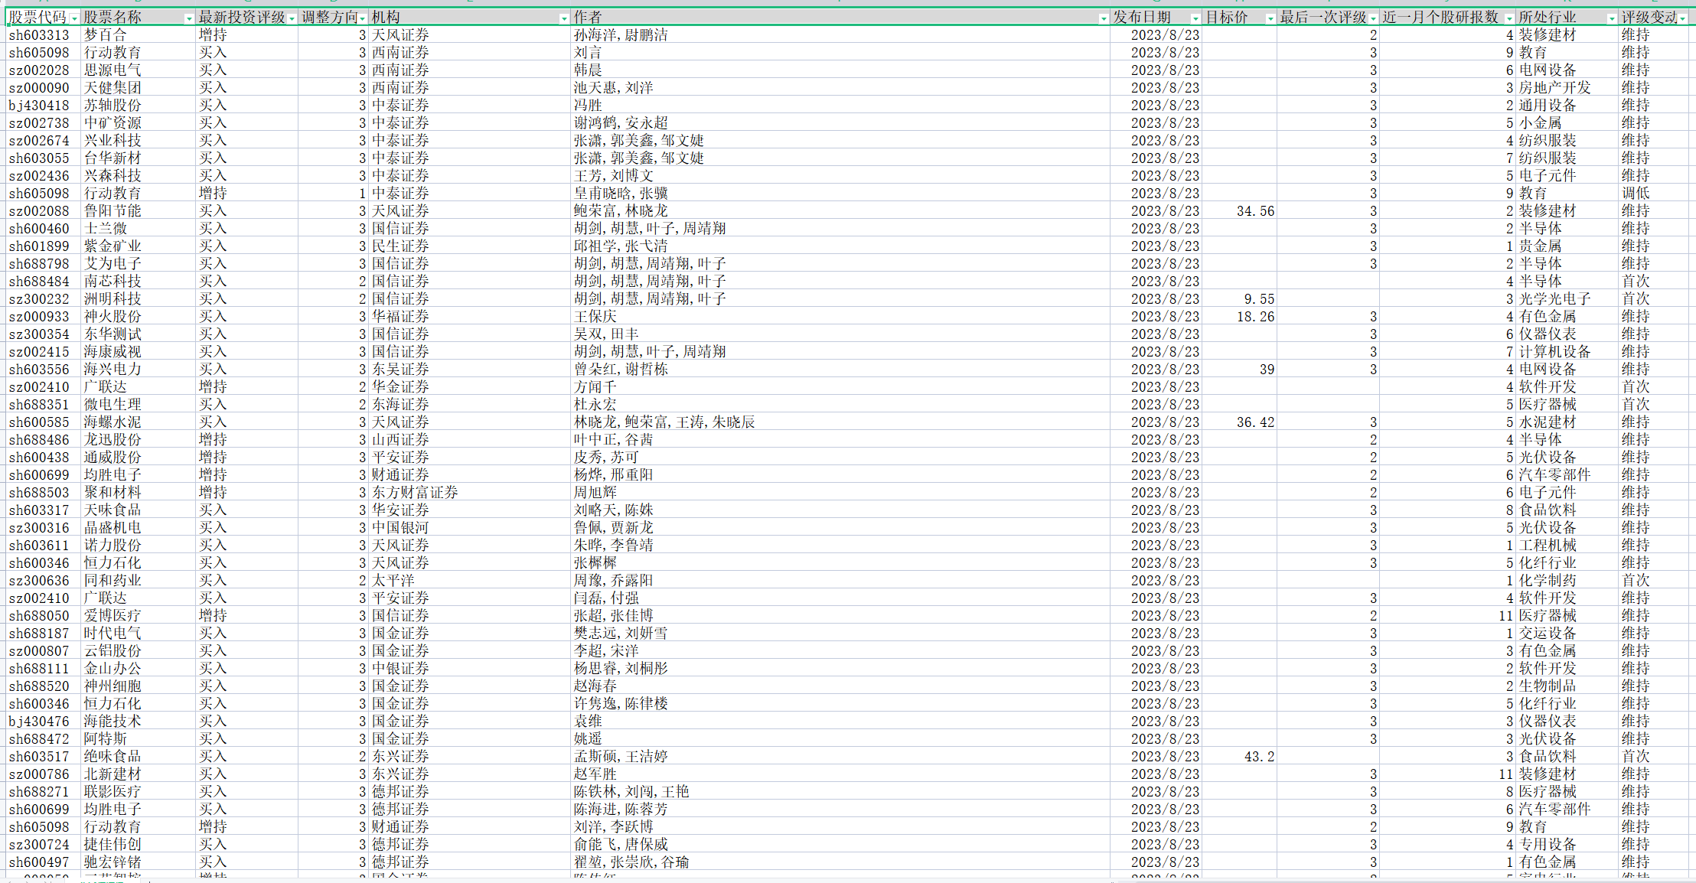The width and height of the screenshot is (1696, 883).
Task: Click the target price 9.55 cell
Action: point(1239,299)
